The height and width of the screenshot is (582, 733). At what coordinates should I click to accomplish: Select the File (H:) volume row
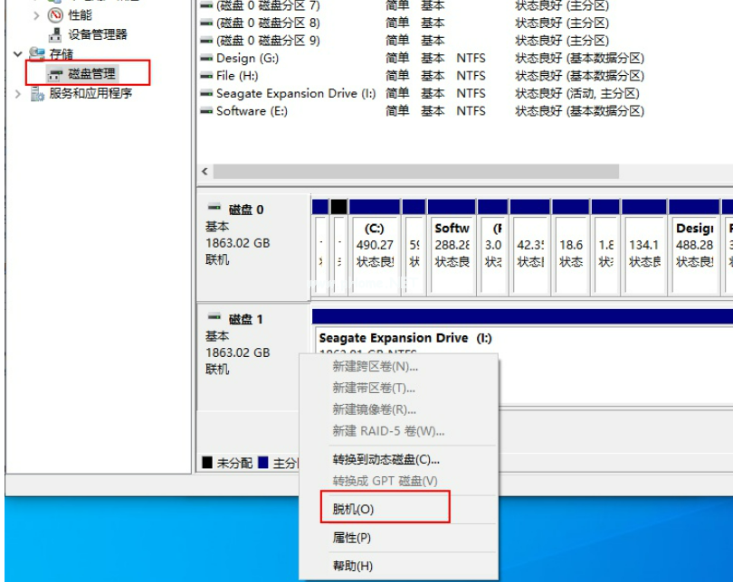coord(237,76)
